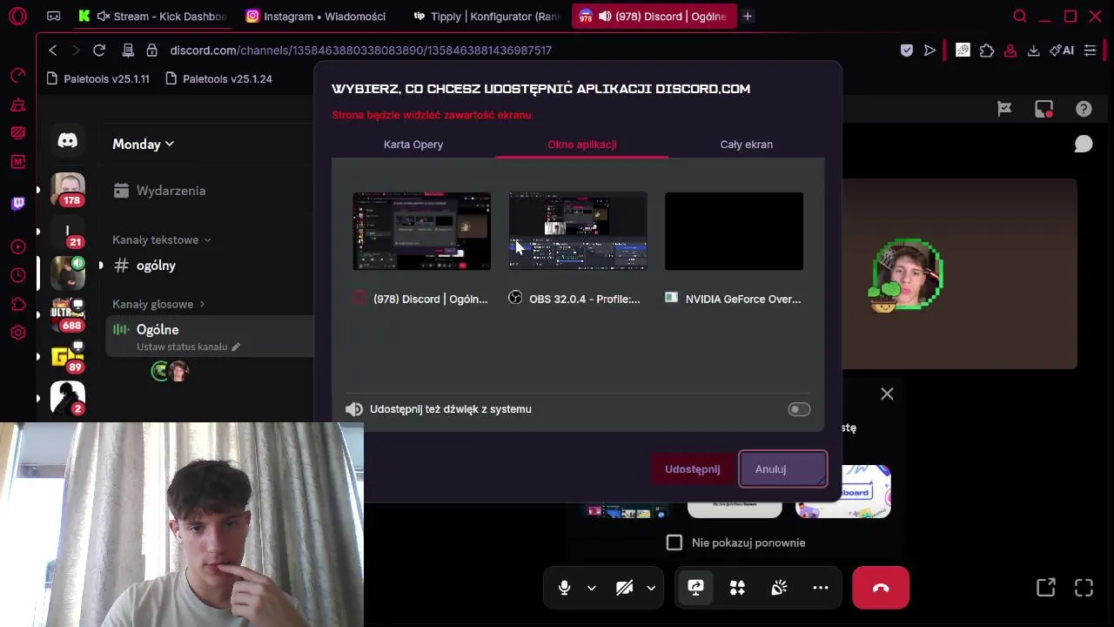Open more options ellipsis in call bar
The image size is (1114, 627).
pos(821,588)
